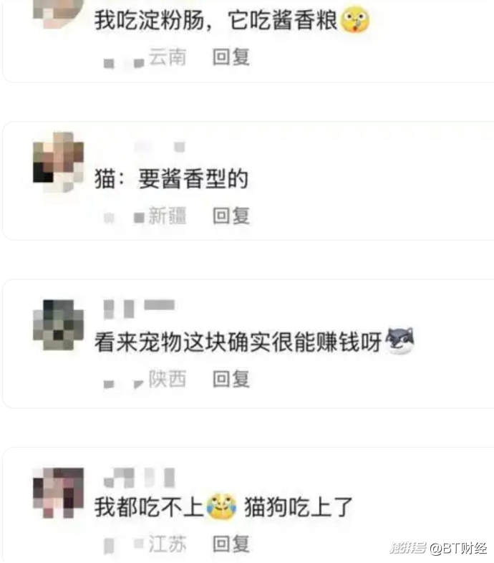This screenshot has width=494, height=563.
Task: Click the crying emoji after 我都吃不上
Action: pyautogui.click(x=221, y=506)
